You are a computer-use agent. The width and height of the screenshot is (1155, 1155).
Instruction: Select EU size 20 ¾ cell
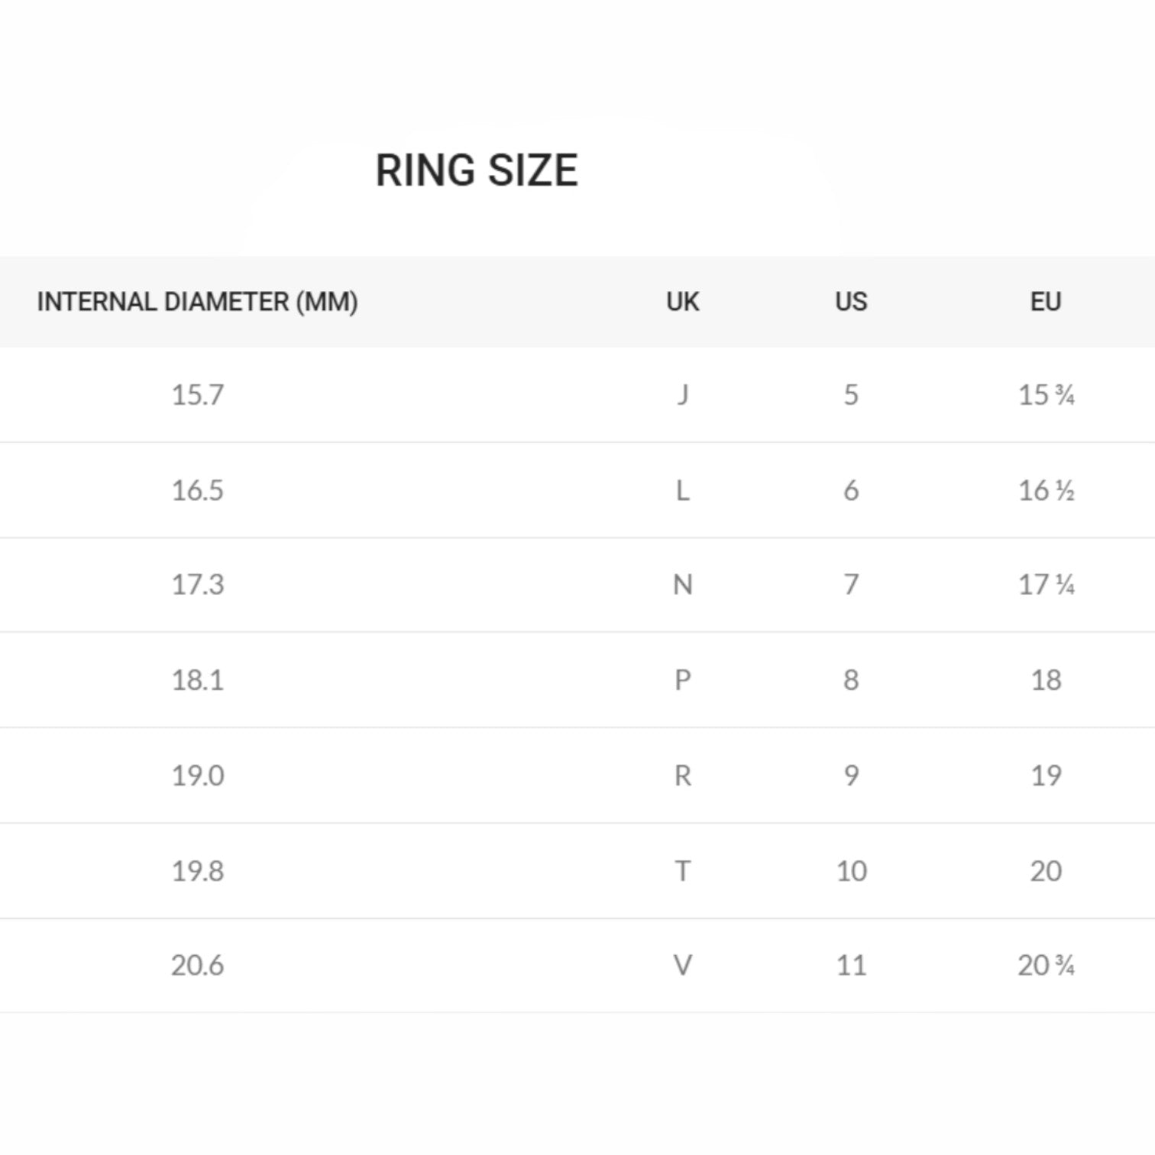pos(1046,966)
